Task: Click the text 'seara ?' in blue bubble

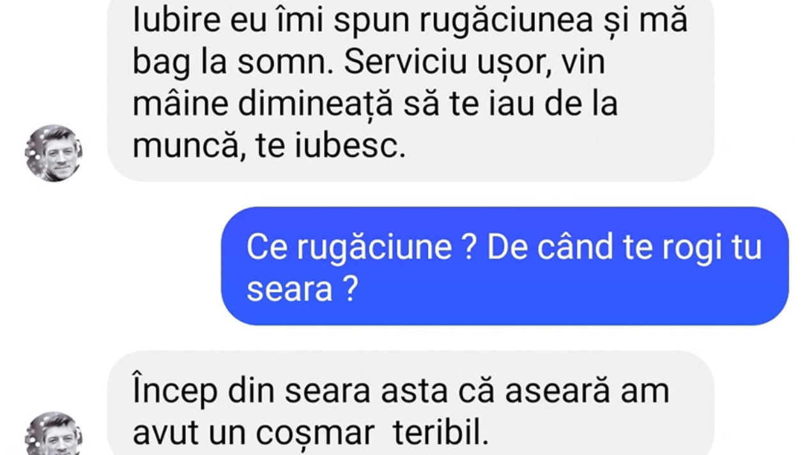Action: (302, 290)
